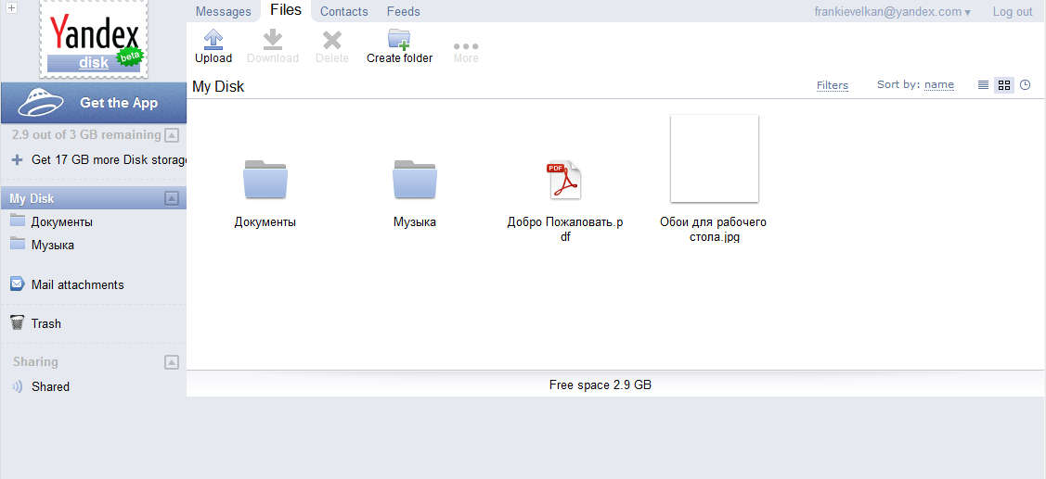1046x479 pixels.
Task: Click the Shared broadcast icon
Action: [18, 386]
